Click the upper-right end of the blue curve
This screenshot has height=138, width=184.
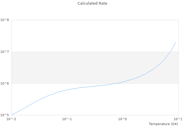176,42
